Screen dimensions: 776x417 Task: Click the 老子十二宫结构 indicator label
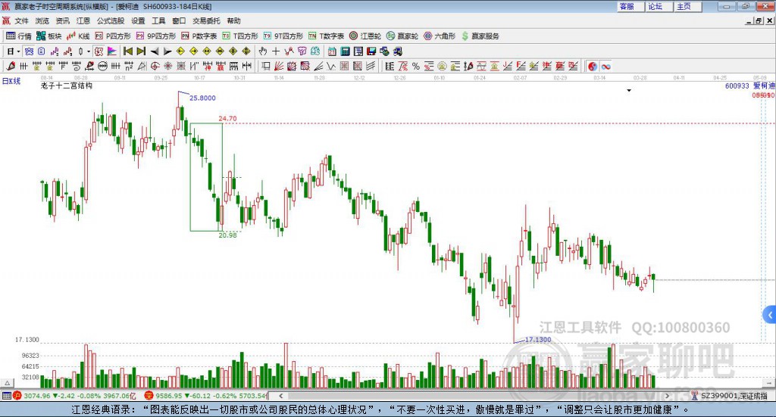[x=67, y=86]
